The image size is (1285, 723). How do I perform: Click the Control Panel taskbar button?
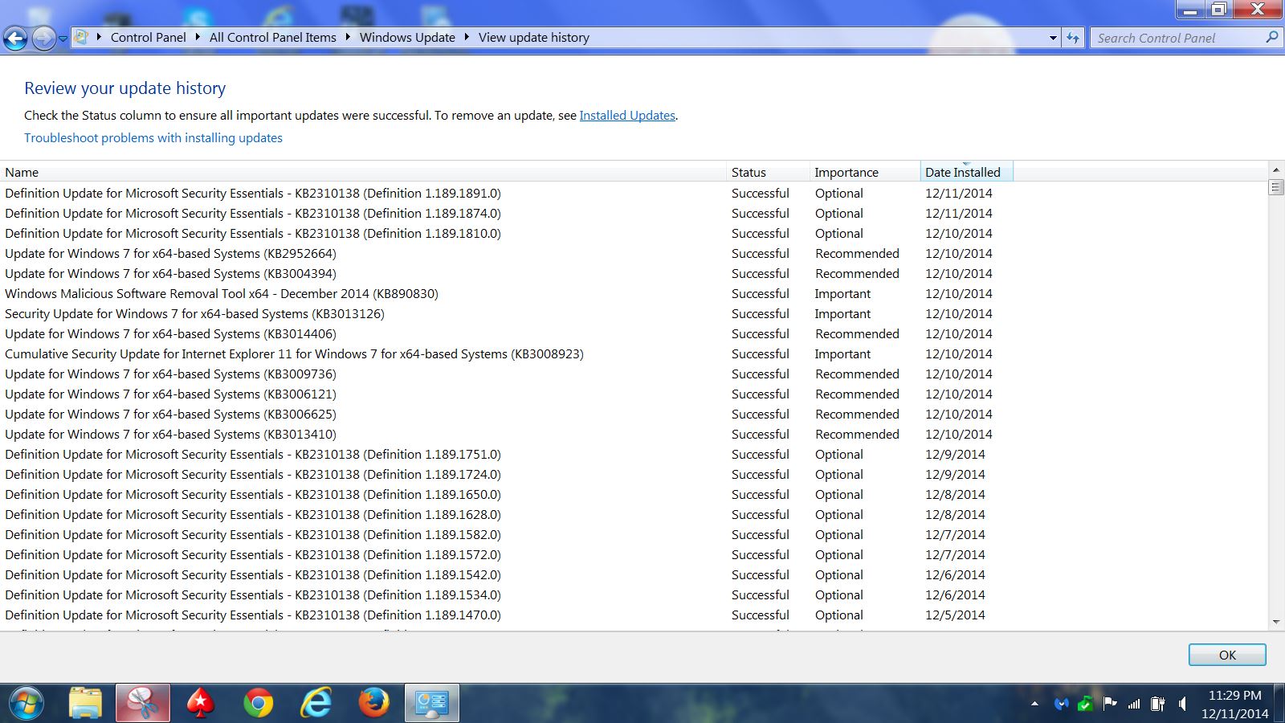pos(431,704)
